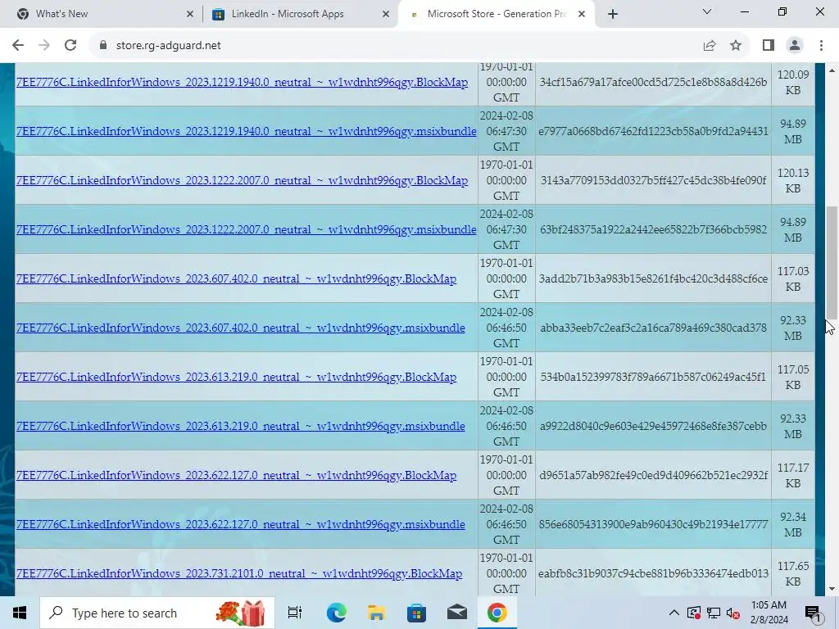This screenshot has width=839, height=629.
Task: Open Microsoft Store from taskbar
Action: 416,613
